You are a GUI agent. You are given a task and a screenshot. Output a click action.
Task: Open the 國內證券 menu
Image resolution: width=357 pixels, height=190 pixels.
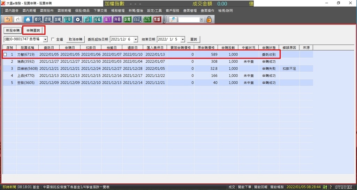(12, 11)
